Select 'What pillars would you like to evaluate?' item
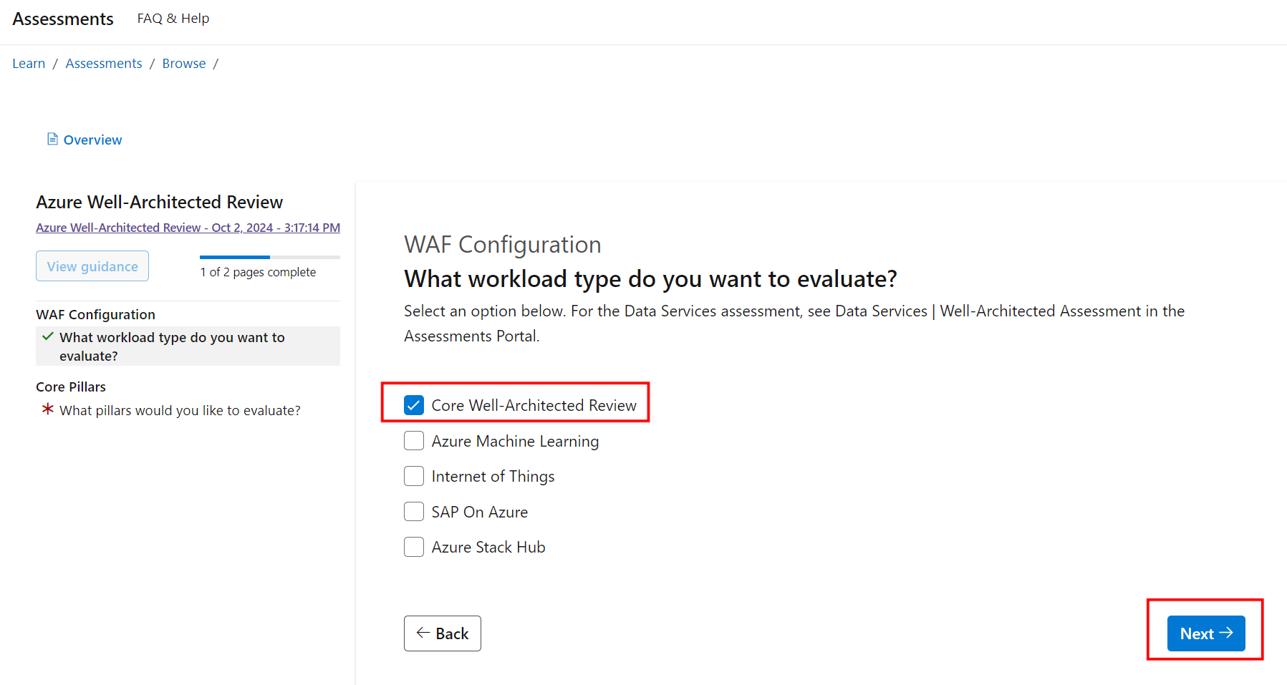 [x=180, y=410]
